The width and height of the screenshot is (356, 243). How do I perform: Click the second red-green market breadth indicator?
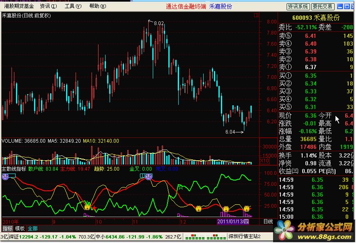[216, 237]
